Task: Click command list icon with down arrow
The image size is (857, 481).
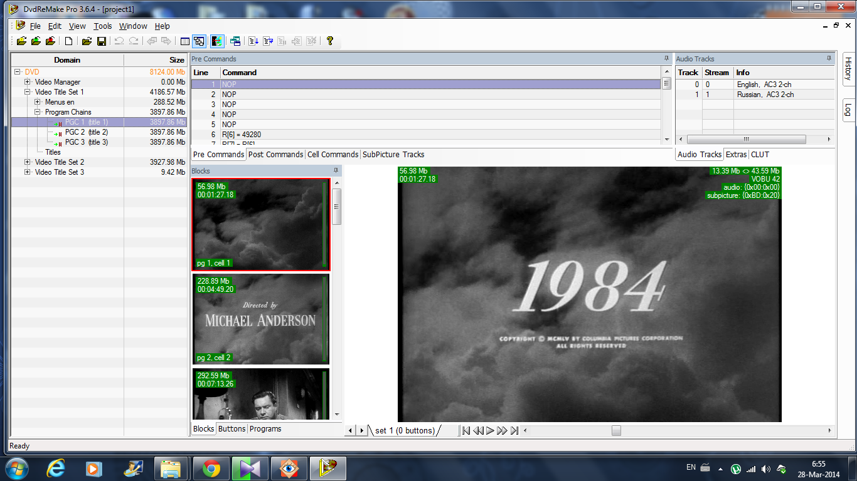Action: click(253, 41)
